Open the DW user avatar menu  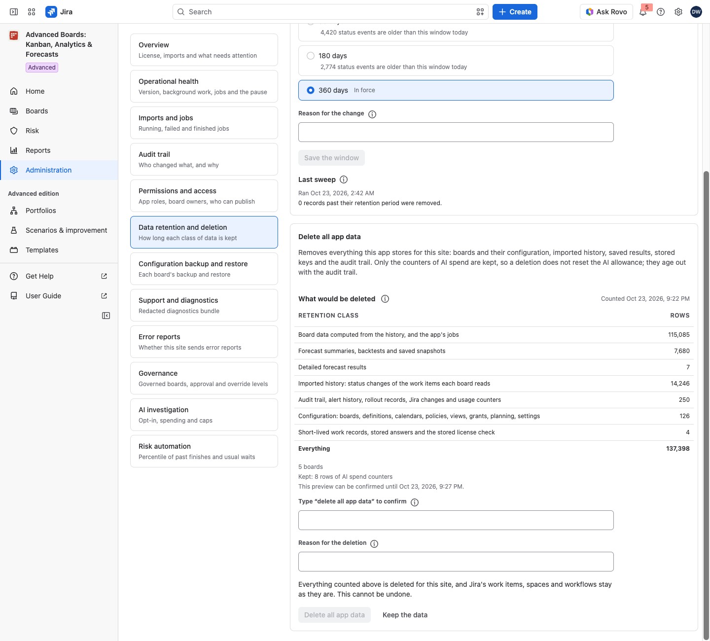(x=696, y=12)
